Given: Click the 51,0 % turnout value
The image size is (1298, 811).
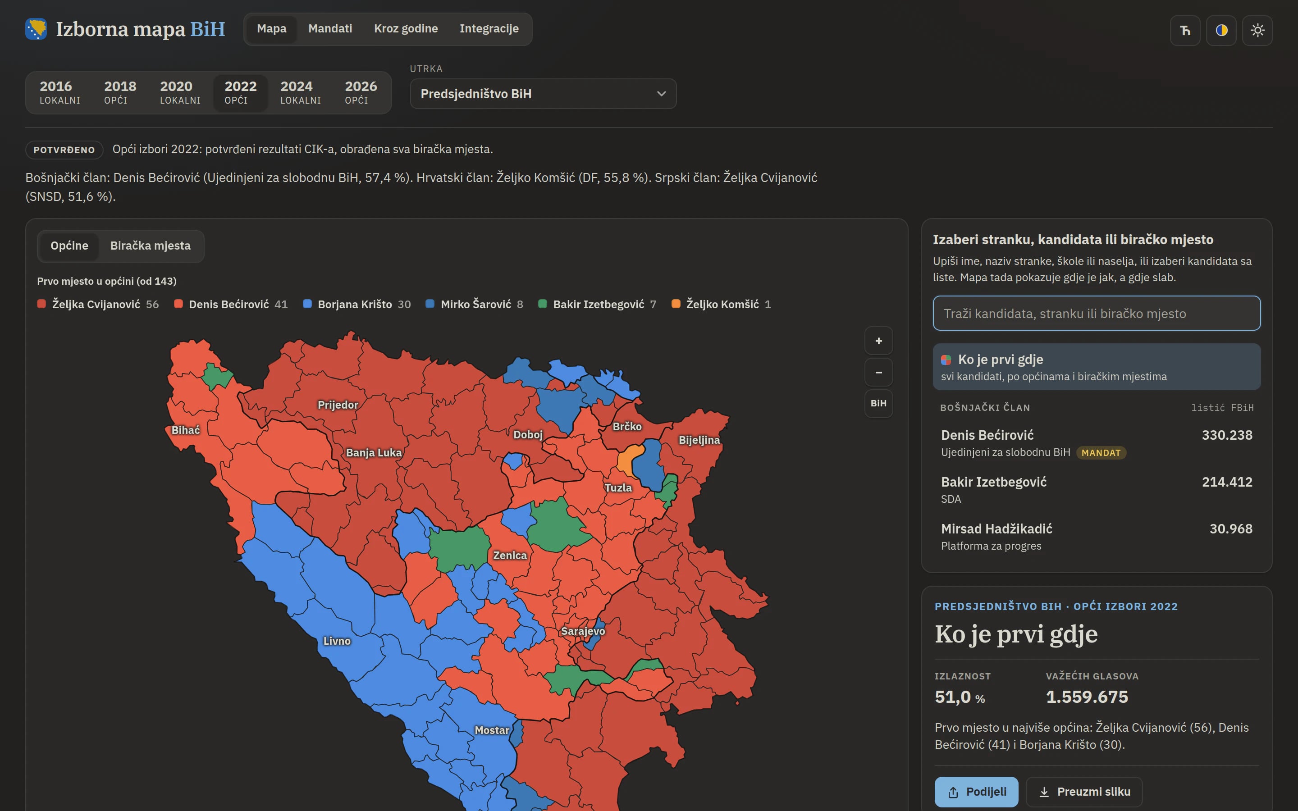Looking at the screenshot, I should click(x=960, y=697).
